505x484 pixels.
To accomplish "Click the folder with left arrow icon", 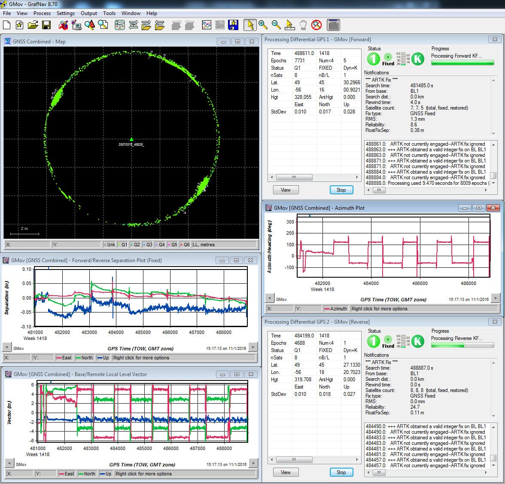I will click(x=159, y=25).
